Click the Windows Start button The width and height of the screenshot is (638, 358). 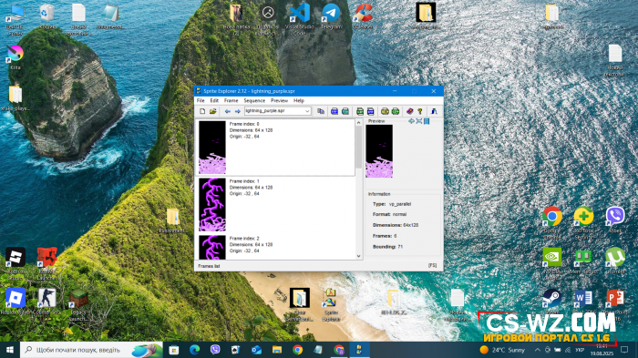(x=10, y=350)
